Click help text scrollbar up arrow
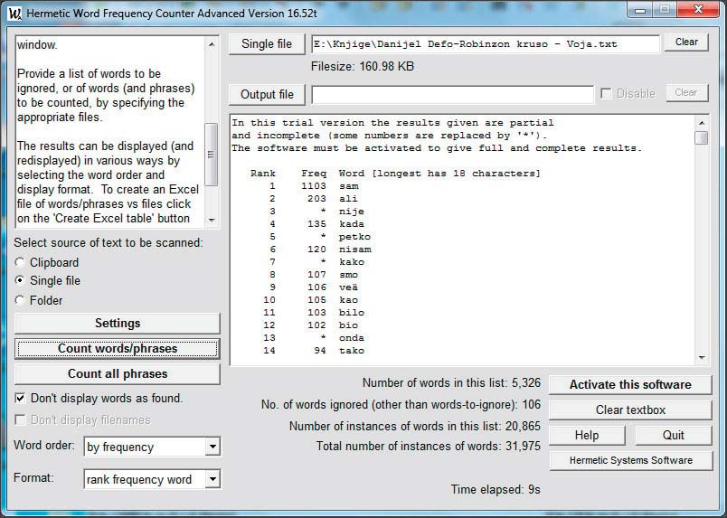This screenshot has height=518, width=727. (212, 44)
